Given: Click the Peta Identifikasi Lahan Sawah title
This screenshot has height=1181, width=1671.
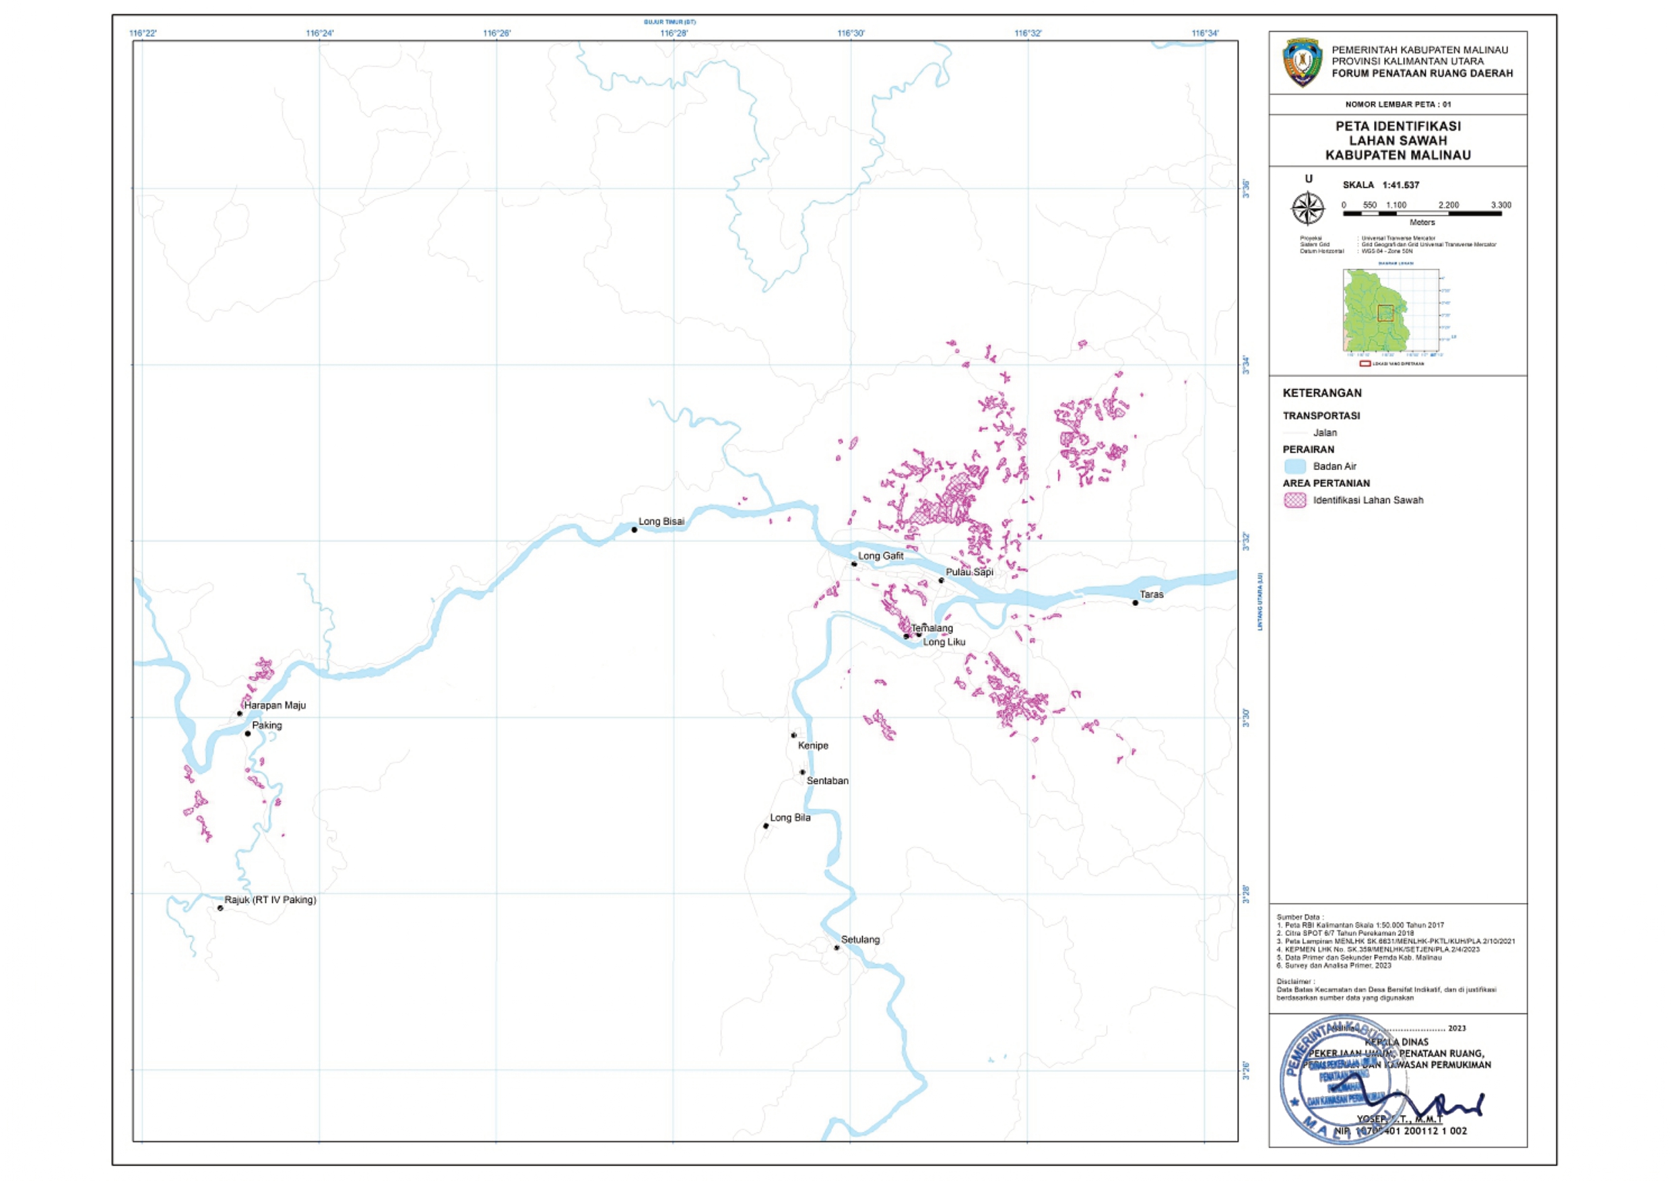Looking at the screenshot, I should point(1398,141).
